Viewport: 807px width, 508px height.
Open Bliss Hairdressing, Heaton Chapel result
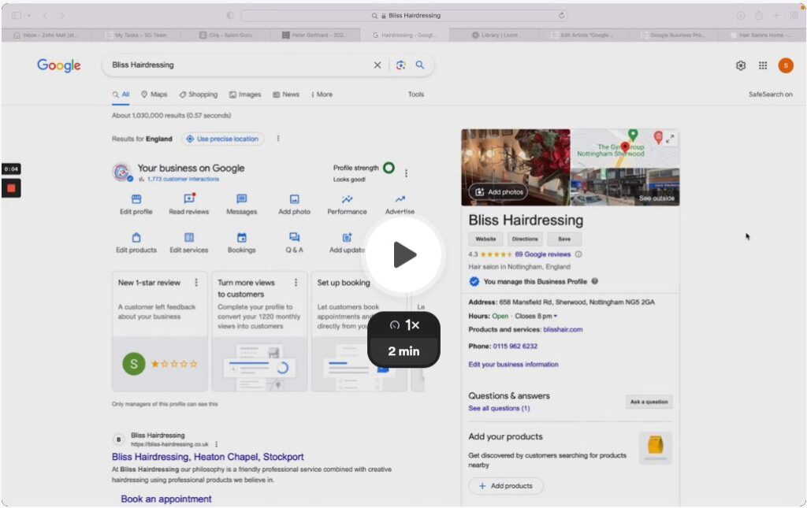coord(207,457)
